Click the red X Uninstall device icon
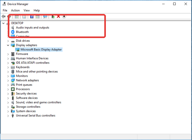192x140 pixels. pos(58,17)
